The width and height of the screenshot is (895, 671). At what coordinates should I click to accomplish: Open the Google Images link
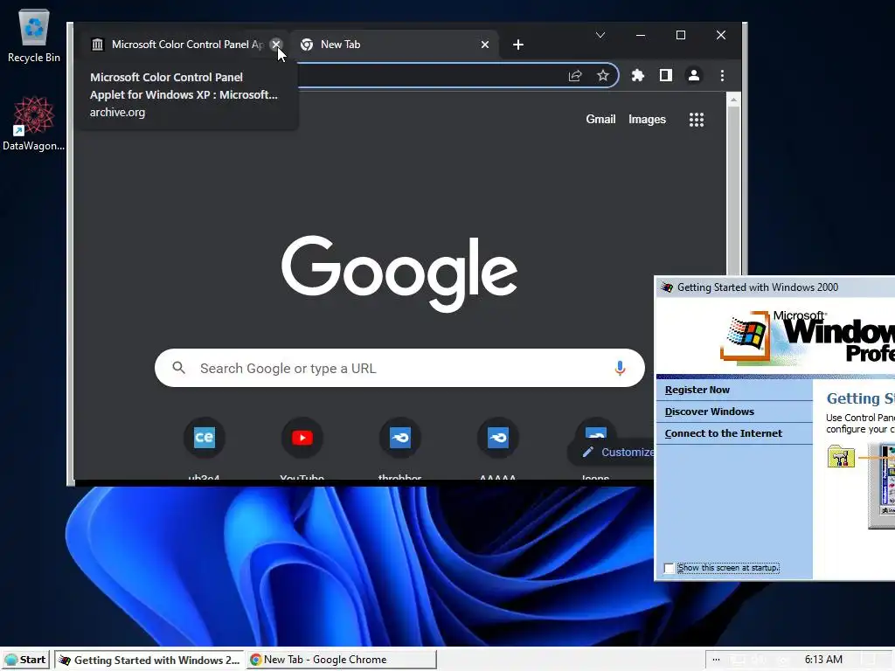[x=647, y=119]
